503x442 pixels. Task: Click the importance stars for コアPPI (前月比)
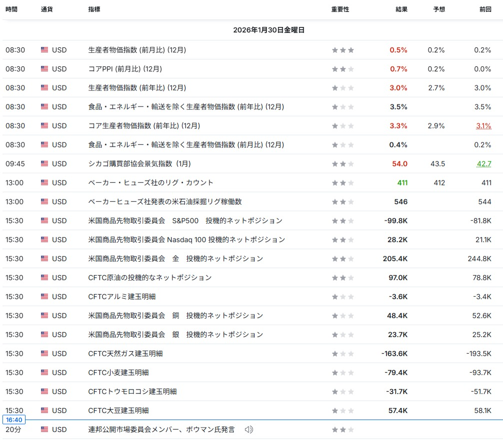click(342, 69)
